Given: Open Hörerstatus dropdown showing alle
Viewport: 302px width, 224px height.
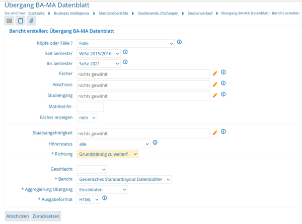Looking at the screenshot, I should (x=114, y=144).
